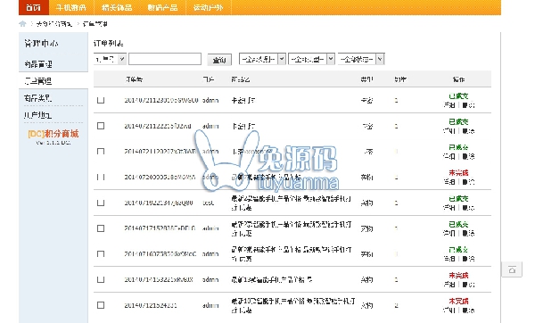The image size is (535, 323).
Task: Click red 未完成 status of order 20140720
Action: point(458,173)
